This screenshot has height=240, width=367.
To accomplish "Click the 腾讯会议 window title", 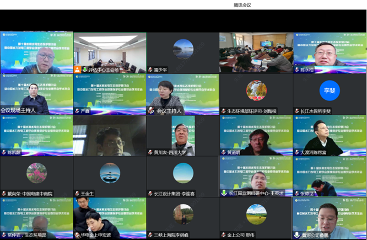I will 242,4.
